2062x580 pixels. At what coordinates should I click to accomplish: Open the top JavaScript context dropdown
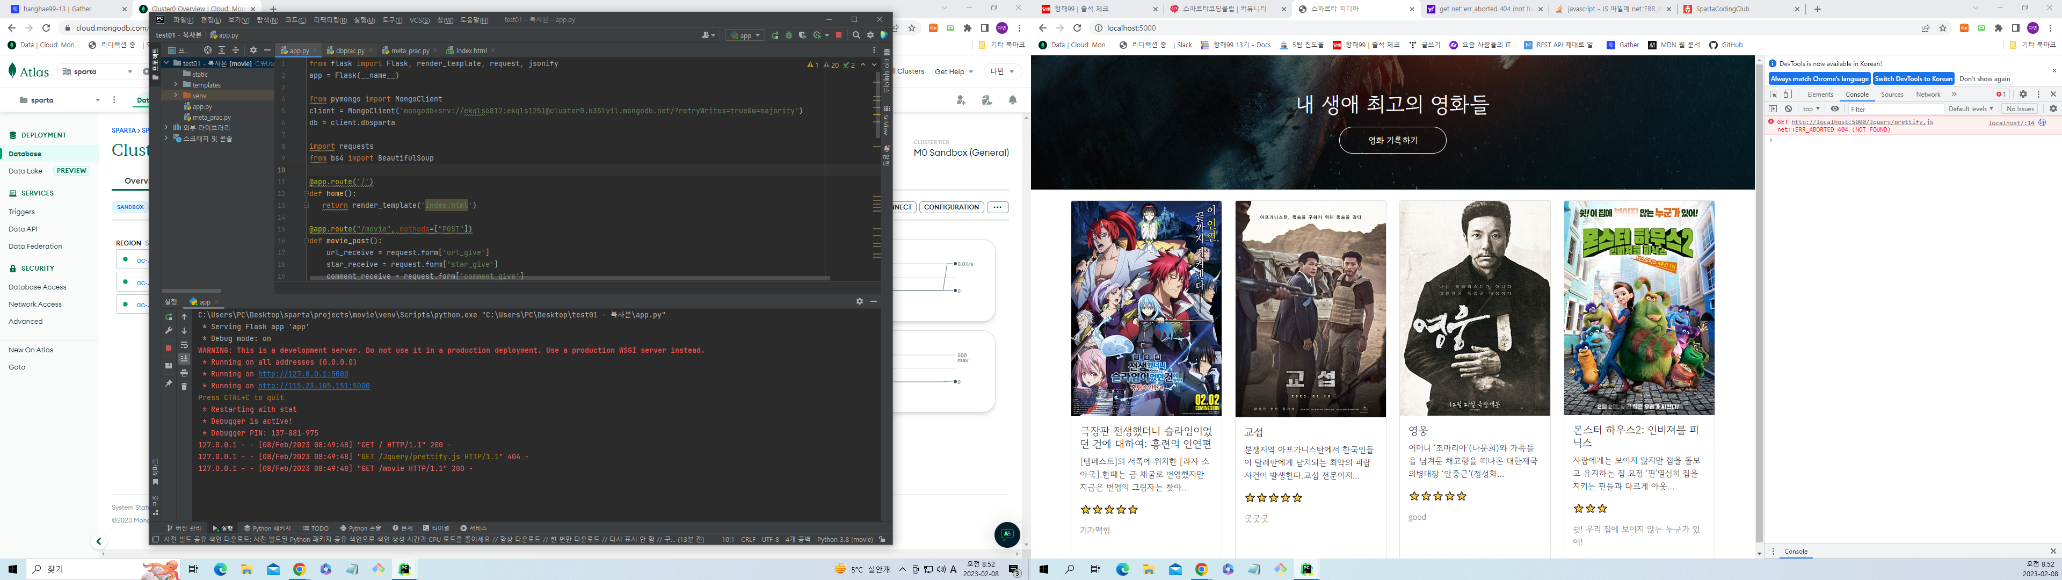1811,109
